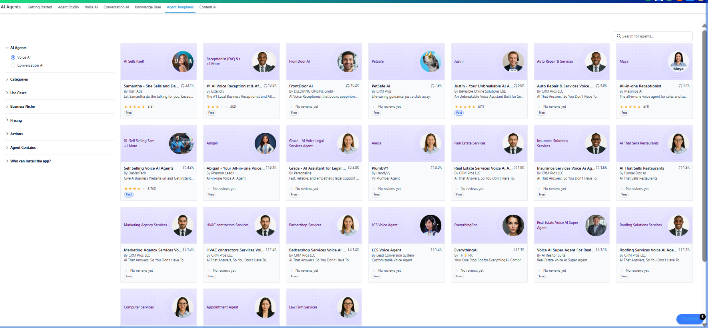Screen dimensions: 708x328
Task: Click the Maya agent avatar
Action: point(678,61)
